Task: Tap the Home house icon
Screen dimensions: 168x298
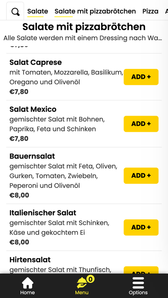Action: point(27,283)
